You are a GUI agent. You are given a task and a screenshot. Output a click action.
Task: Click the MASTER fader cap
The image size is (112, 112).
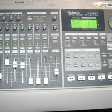57,72
